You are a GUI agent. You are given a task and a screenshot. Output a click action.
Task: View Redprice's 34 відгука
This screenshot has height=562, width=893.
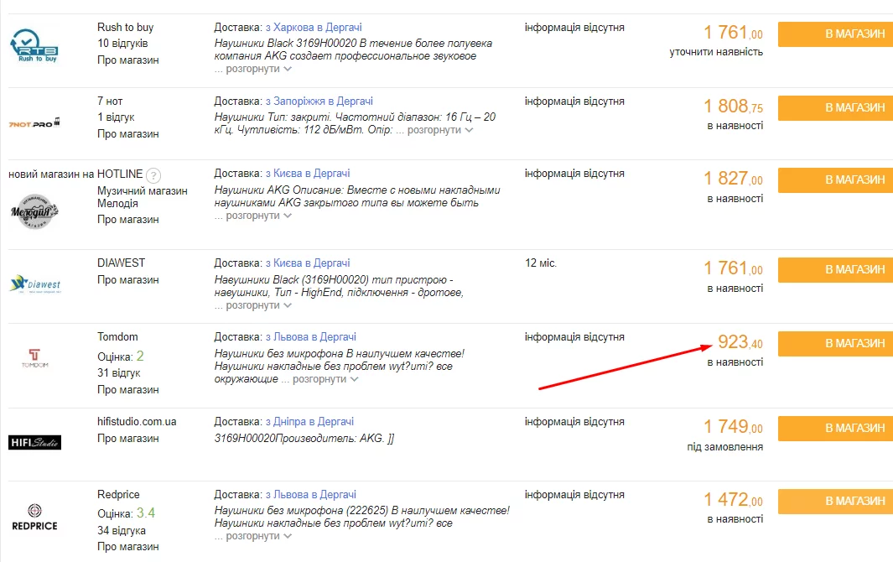click(x=122, y=531)
